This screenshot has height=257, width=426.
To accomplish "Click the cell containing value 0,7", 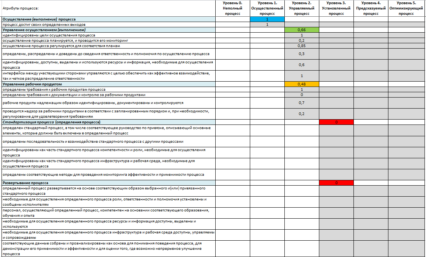I will [301, 103].
